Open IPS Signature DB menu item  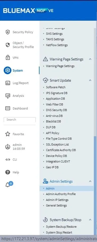tap(57, 93)
